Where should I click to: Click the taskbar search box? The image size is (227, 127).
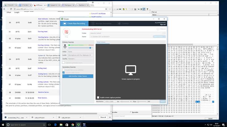26,125
